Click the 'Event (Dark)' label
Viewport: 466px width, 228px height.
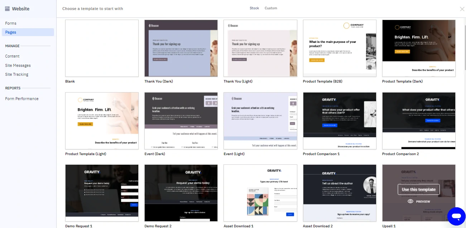[154, 154]
